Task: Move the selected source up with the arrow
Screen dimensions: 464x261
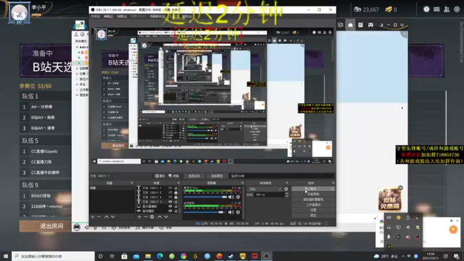Action: click(x=159, y=217)
